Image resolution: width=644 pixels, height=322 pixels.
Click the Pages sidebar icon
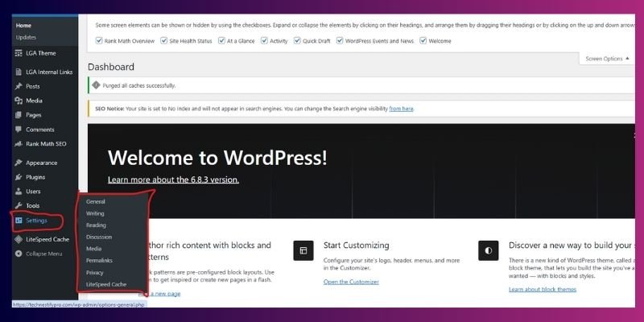(x=18, y=115)
